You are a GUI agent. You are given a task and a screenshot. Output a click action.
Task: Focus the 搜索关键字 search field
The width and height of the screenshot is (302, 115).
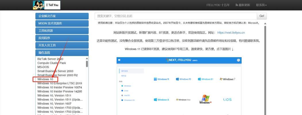176,16
